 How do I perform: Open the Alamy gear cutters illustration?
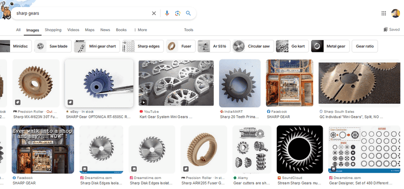click(x=251, y=149)
